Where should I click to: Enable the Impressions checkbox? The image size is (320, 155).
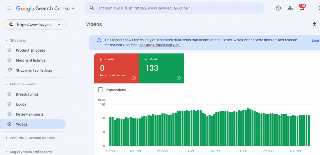coord(101,90)
